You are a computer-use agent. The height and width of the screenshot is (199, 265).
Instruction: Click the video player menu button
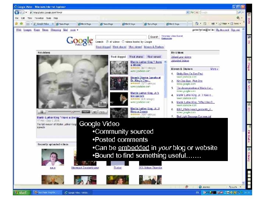(x=103, y=112)
